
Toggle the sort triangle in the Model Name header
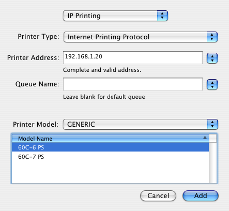[x=205, y=138]
